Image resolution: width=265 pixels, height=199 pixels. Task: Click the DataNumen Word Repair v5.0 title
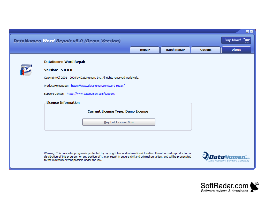click(x=67, y=41)
